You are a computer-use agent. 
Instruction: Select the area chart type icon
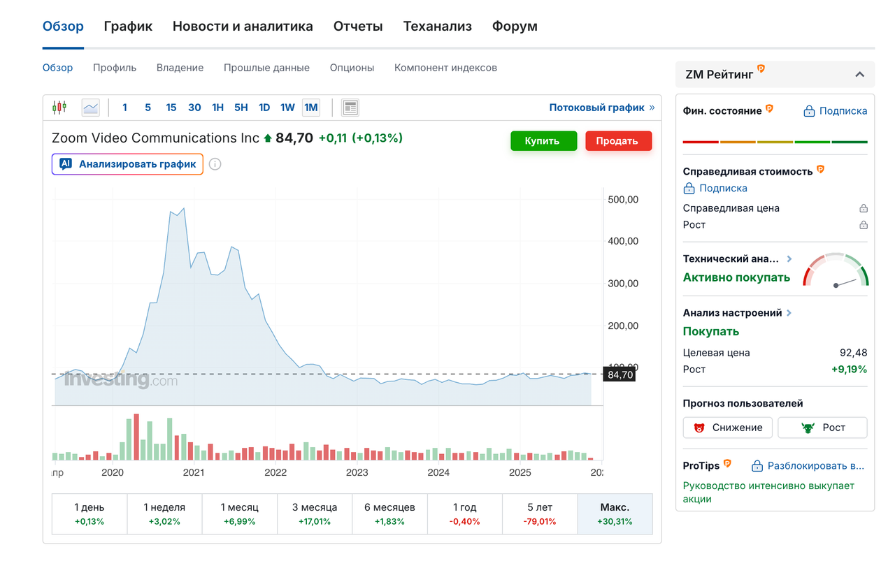tap(91, 108)
